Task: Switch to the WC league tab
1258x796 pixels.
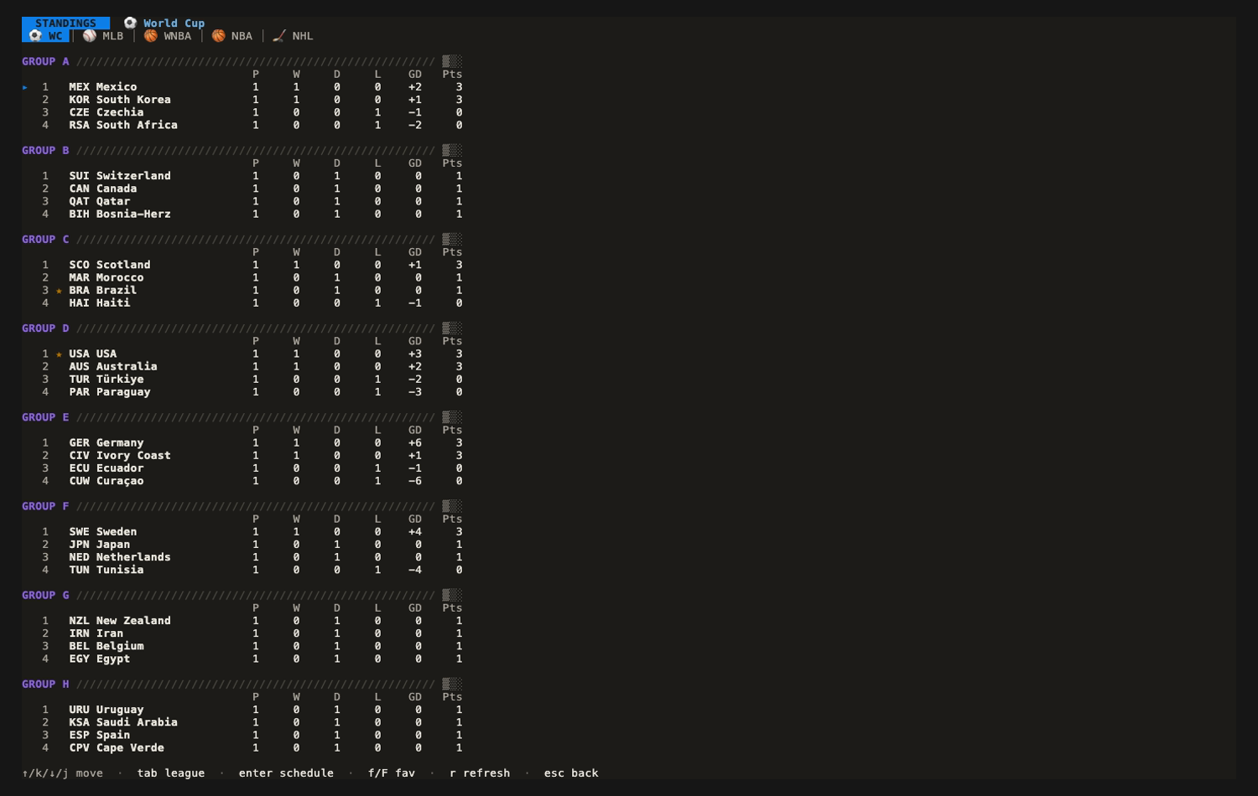Action: pyautogui.click(x=46, y=36)
